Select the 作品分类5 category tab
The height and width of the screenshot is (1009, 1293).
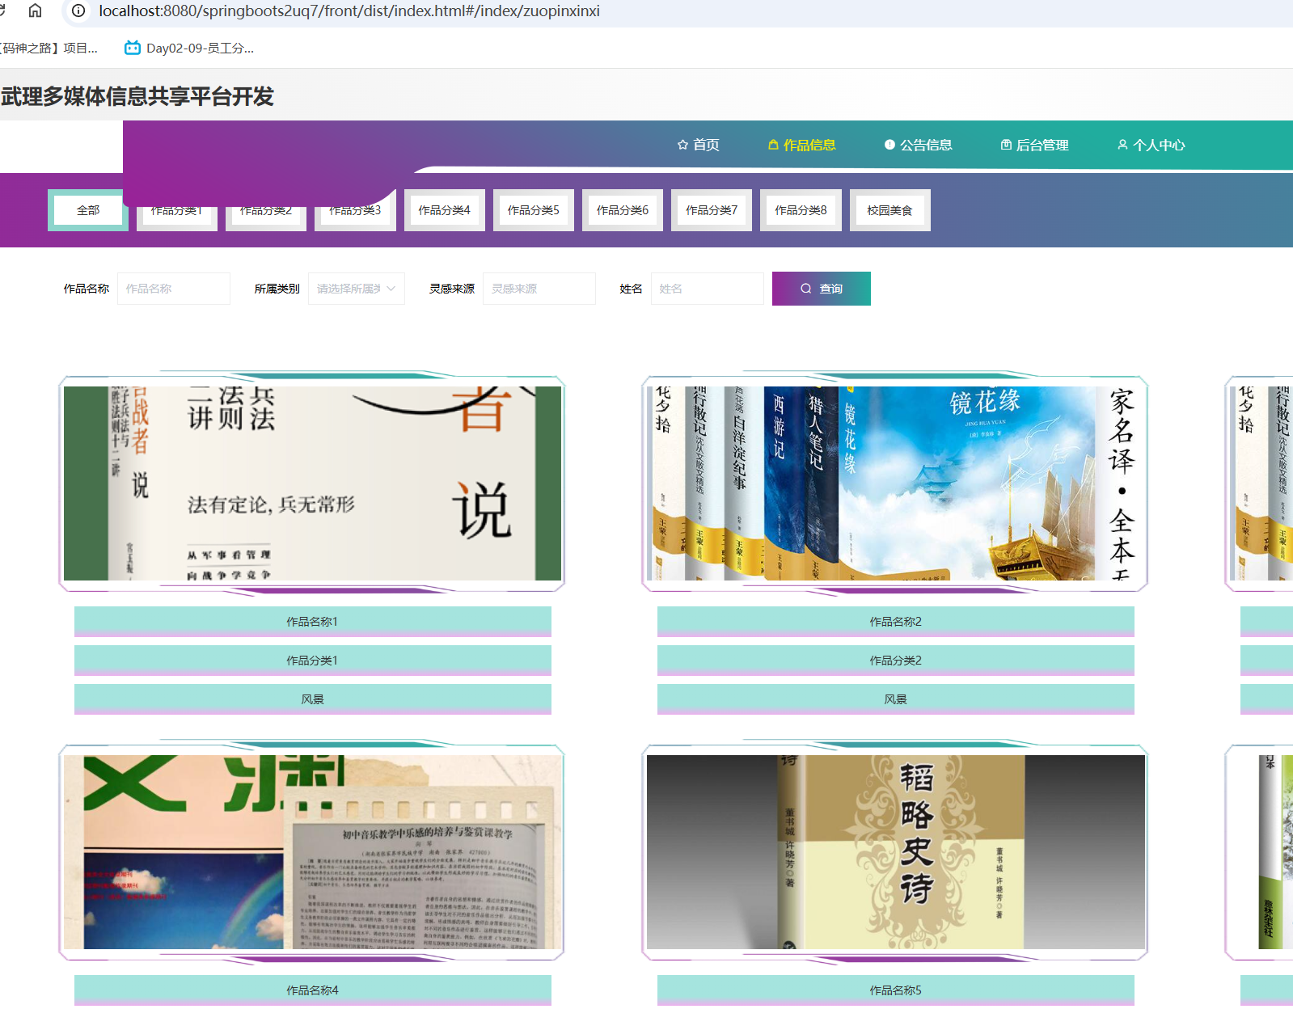tap(534, 210)
